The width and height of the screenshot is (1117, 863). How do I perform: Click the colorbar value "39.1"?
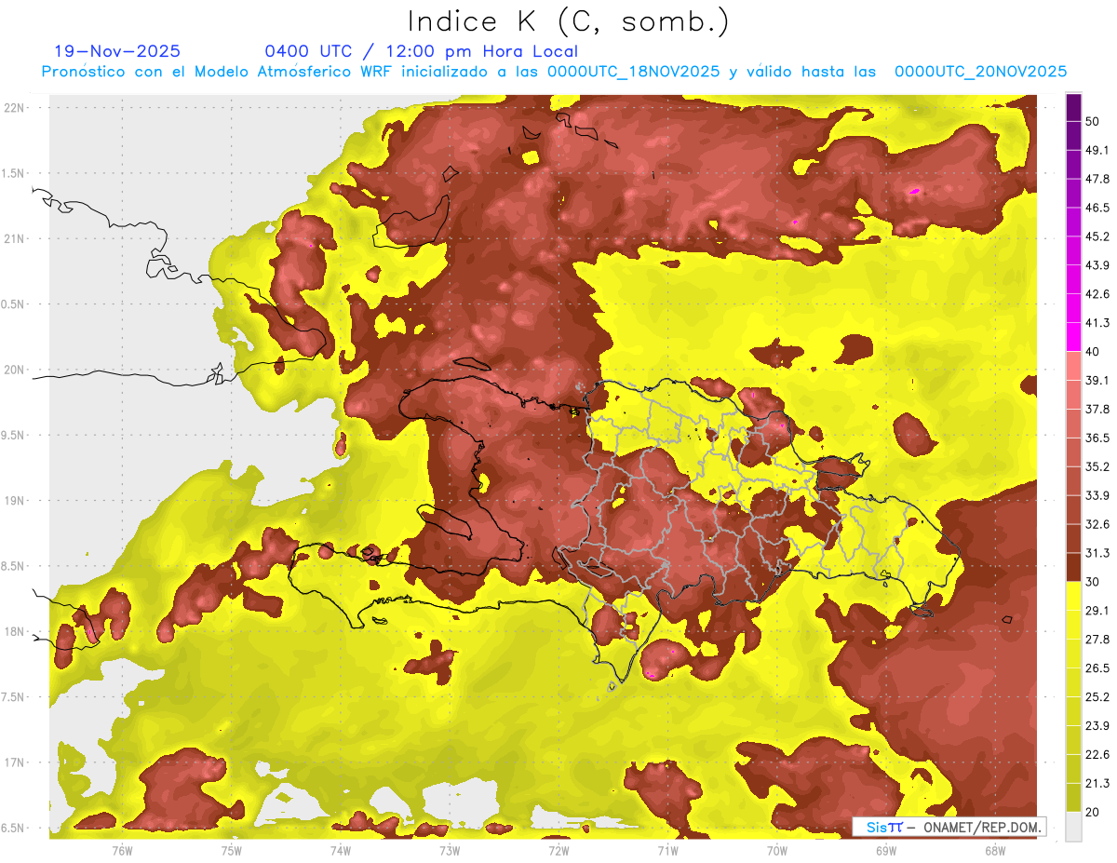pos(1097,381)
